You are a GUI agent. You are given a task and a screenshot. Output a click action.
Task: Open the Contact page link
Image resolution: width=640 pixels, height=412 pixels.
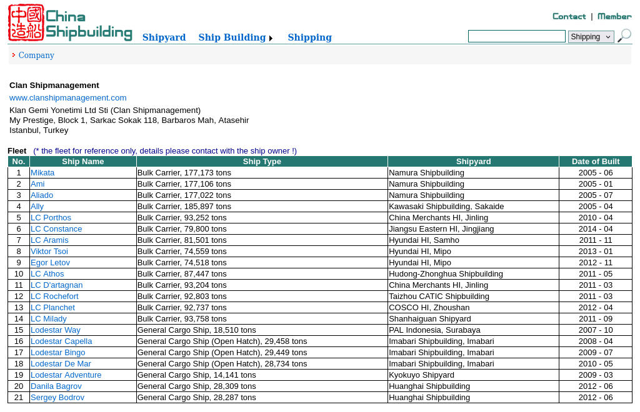[569, 16]
